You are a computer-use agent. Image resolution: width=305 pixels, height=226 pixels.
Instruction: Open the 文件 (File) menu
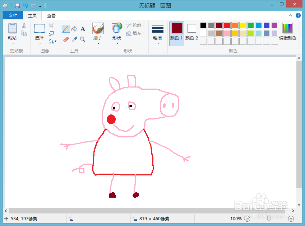[13, 15]
